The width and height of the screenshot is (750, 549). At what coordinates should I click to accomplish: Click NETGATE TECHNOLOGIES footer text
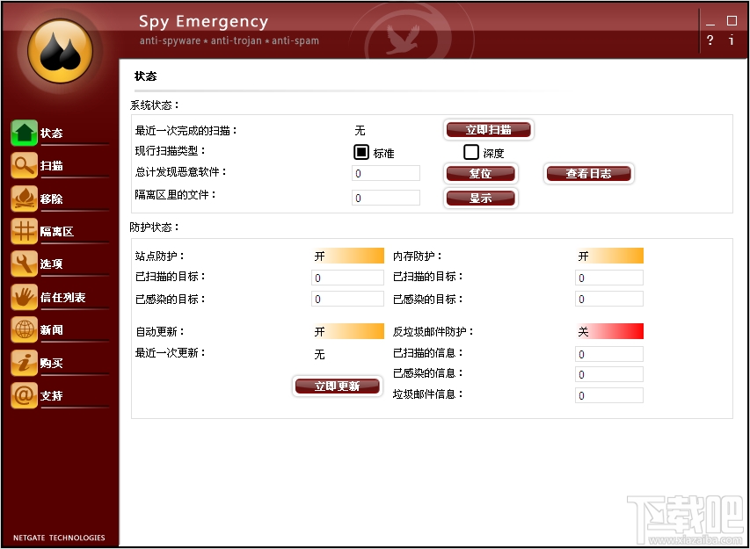point(59,538)
